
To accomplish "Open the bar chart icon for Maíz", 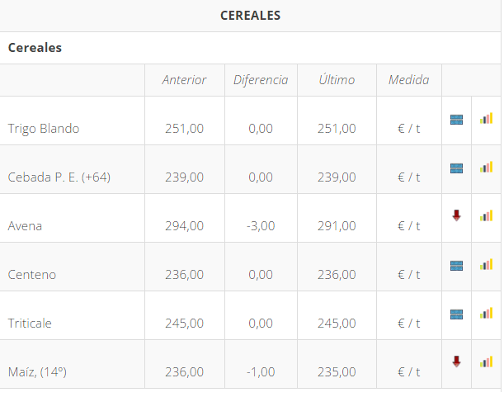I will (487, 362).
